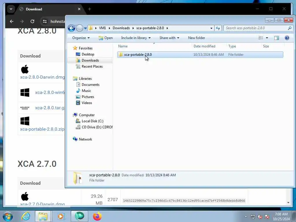Click browser page scrollbar down arrow

click(288, 203)
